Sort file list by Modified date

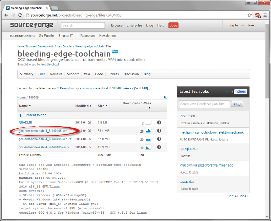pos(83,106)
